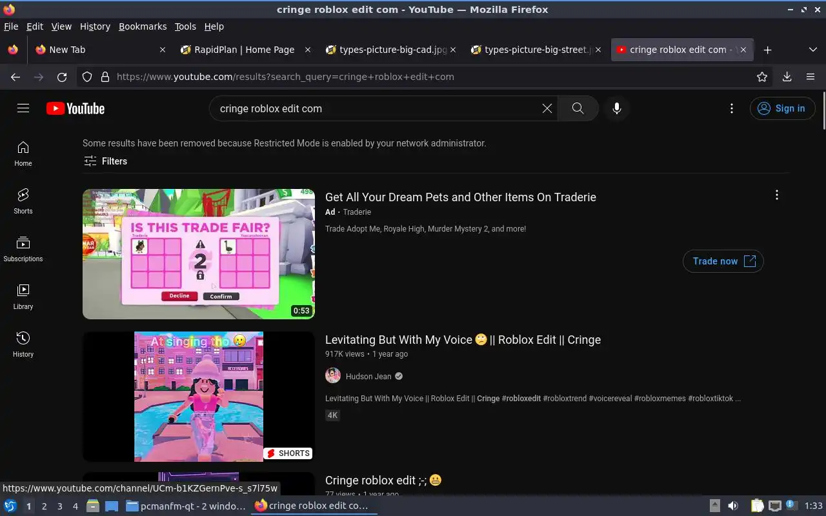Open Firefox downloads panel
The image size is (826, 516).
(787, 77)
